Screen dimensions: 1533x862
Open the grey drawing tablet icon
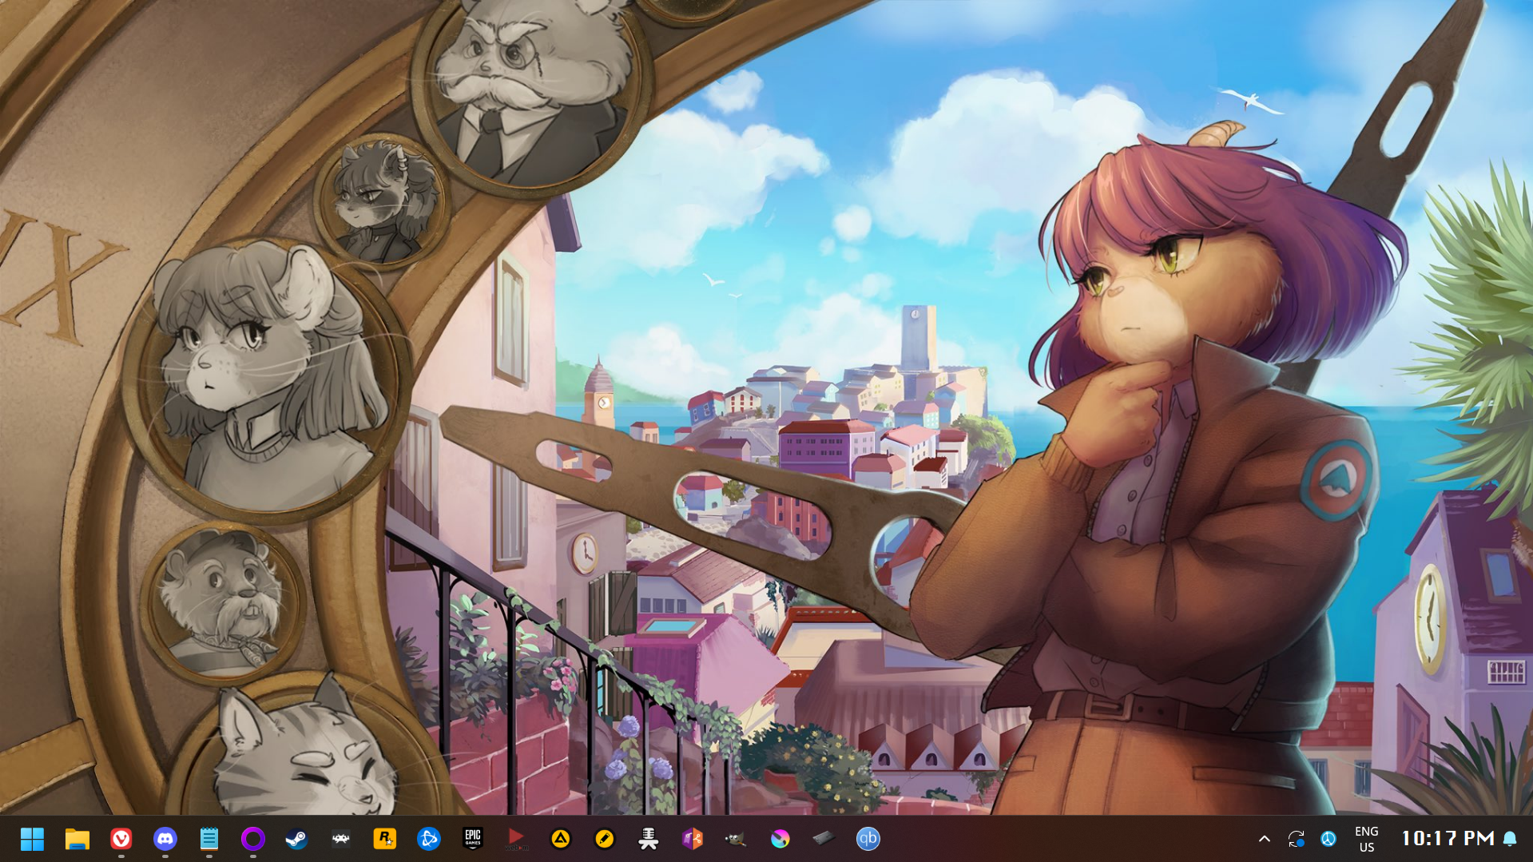(x=824, y=839)
